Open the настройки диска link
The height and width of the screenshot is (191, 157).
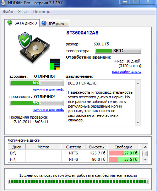[127, 72]
